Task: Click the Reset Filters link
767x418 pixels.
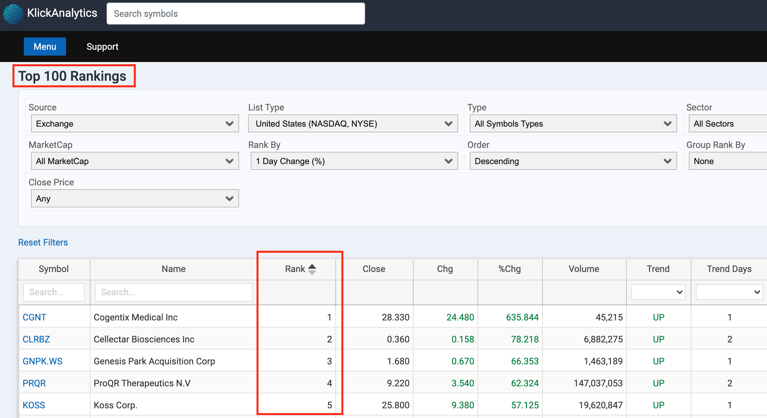Action: pyautogui.click(x=43, y=242)
